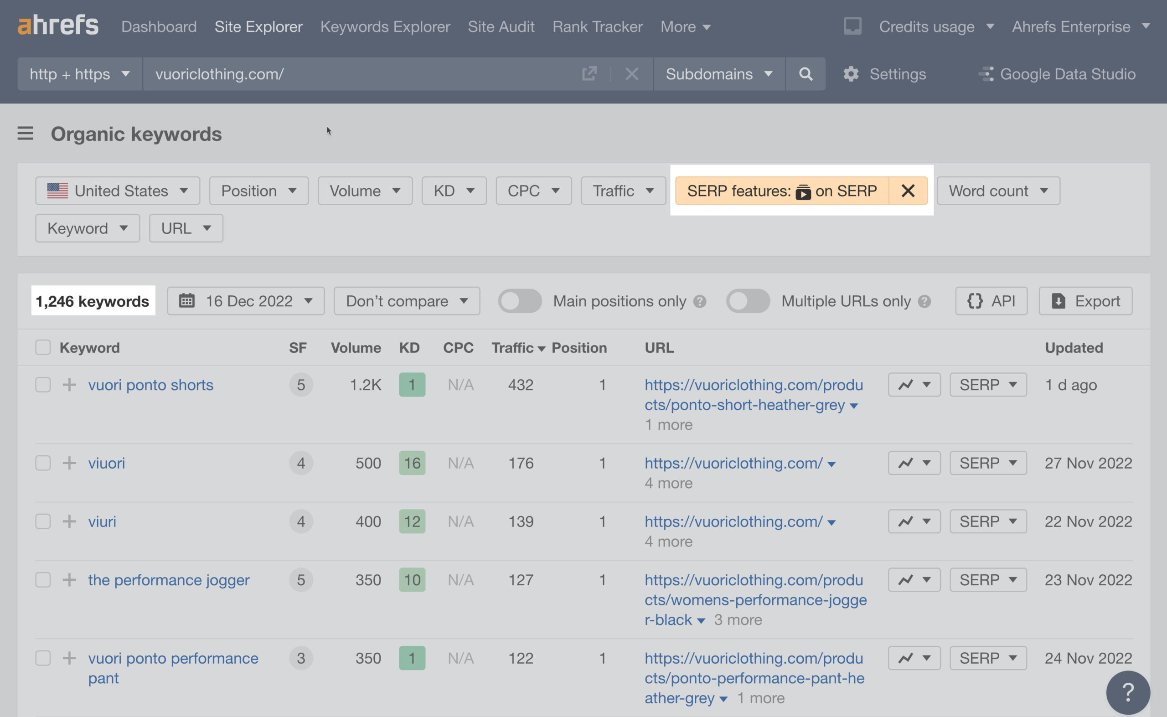Click the search magnifier icon in toolbar
Screen dimensions: 1167x717
[x=805, y=73]
